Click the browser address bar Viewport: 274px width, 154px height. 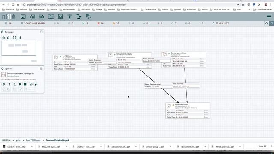(129, 5)
